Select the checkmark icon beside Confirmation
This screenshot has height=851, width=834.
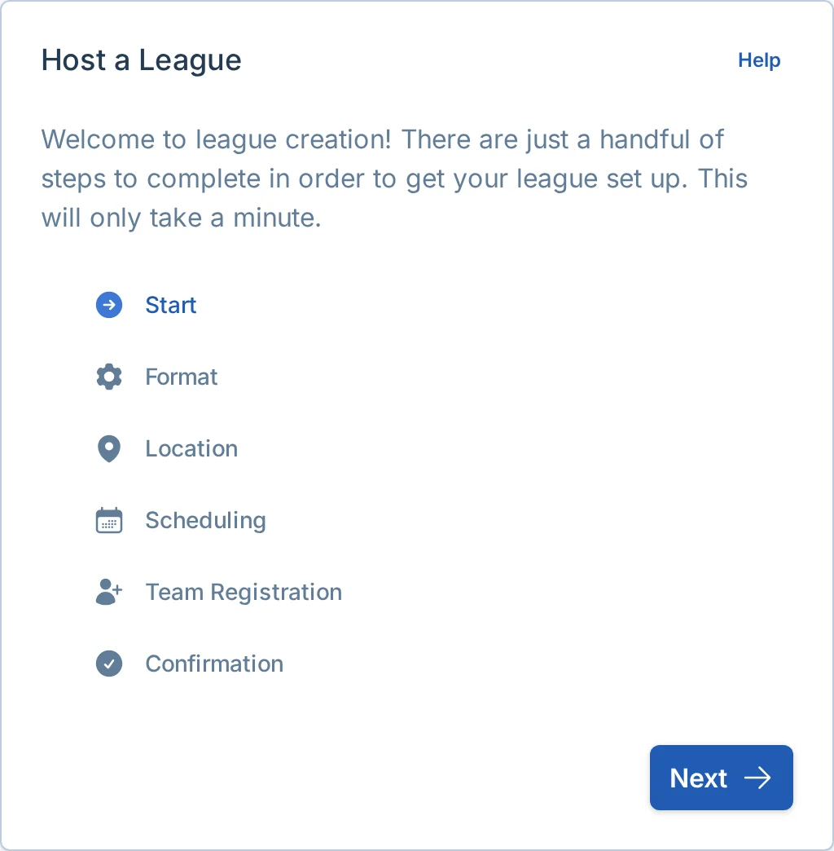108,664
